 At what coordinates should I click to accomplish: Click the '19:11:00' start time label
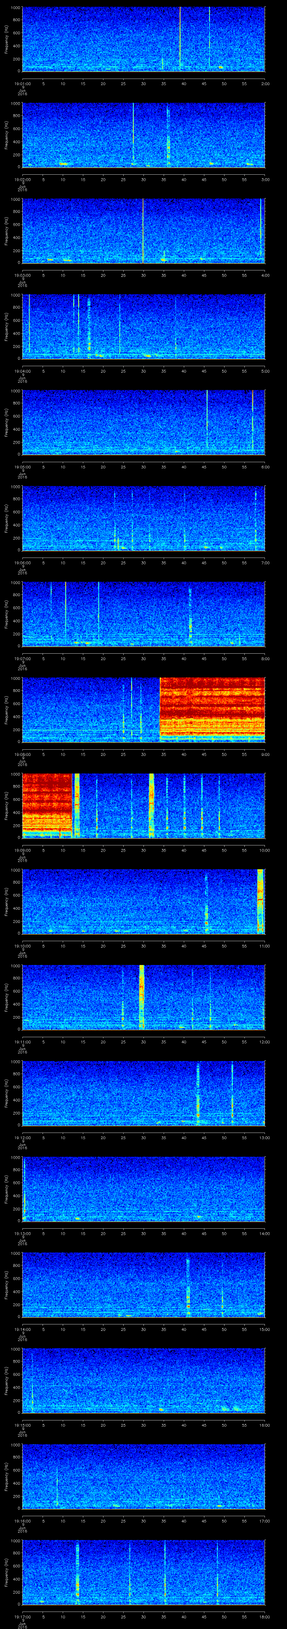click(x=22, y=1042)
